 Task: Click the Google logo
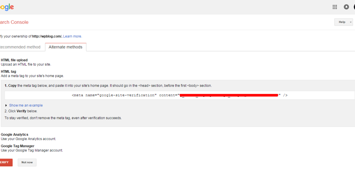(x=7, y=7)
